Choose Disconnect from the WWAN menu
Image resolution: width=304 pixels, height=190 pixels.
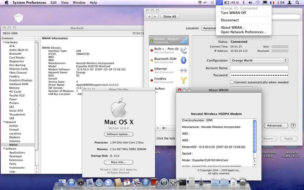[x=229, y=20]
